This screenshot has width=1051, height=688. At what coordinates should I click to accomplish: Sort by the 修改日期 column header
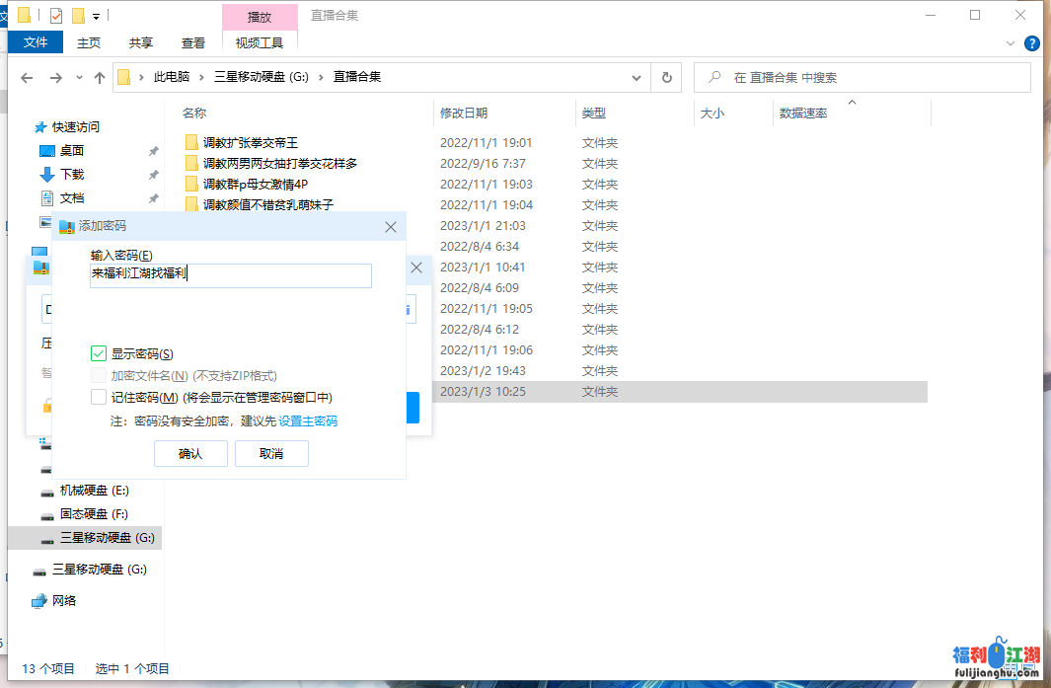pos(464,114)
